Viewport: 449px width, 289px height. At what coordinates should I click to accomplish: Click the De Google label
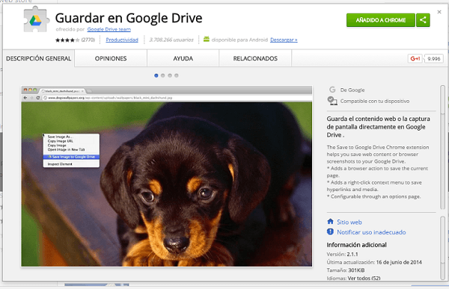pyautogui.click(x=352, y=90)
